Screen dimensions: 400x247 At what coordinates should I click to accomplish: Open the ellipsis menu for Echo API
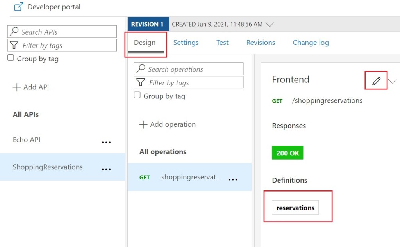coord(106,142)
